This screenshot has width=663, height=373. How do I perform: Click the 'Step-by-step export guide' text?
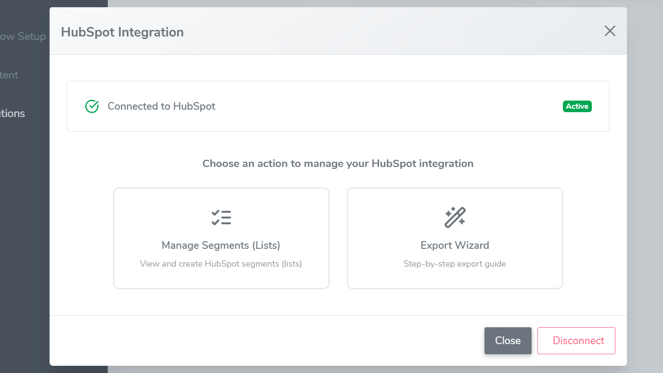[455, 263]
